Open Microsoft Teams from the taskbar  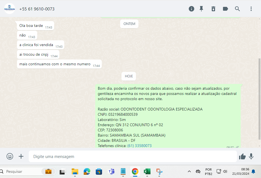point(111,171)
